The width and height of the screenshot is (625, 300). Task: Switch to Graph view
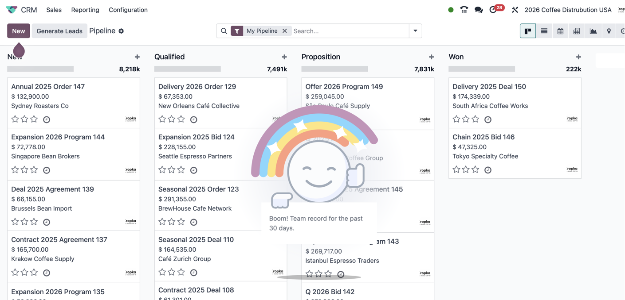tap(593, 31)
